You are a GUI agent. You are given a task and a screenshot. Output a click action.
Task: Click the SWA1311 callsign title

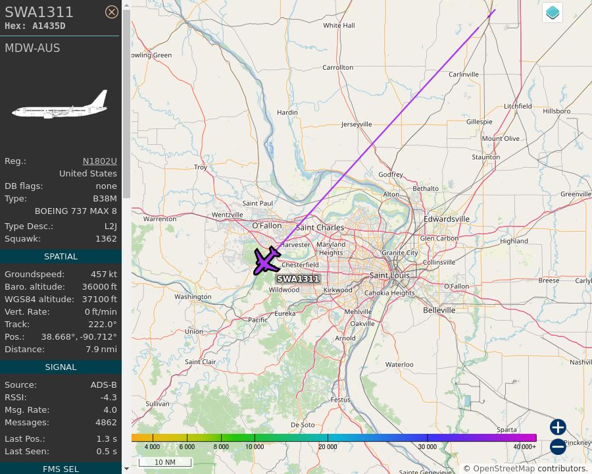[x=39, y=12]
